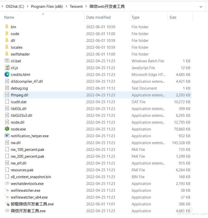The image size is (208, 218).
Task: Click the wechatdevtools.exe app icon
Action: pyautogui.click(x=7, y=183)
